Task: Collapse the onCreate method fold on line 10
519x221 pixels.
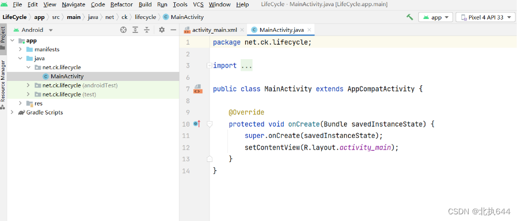Action: click(209, 124)
